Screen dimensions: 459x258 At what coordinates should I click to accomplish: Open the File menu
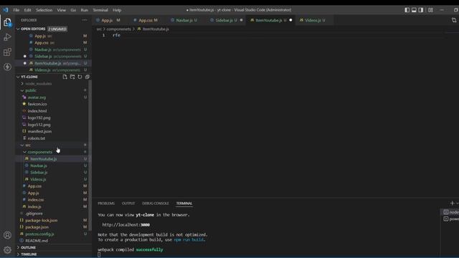click(16, 10)
